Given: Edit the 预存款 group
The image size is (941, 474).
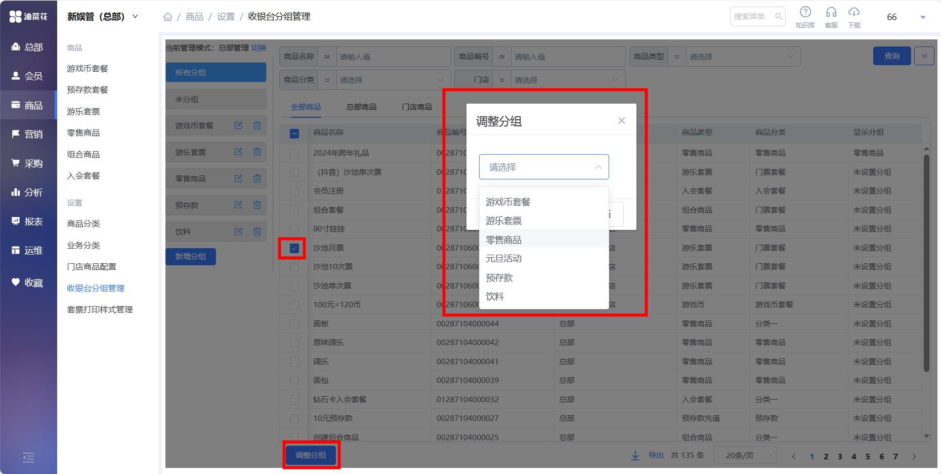Looking at the screenshot, I should tap(238, 205).
